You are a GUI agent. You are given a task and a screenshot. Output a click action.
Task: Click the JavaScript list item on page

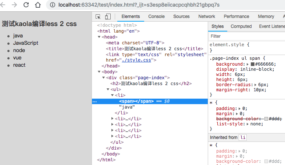26,43
